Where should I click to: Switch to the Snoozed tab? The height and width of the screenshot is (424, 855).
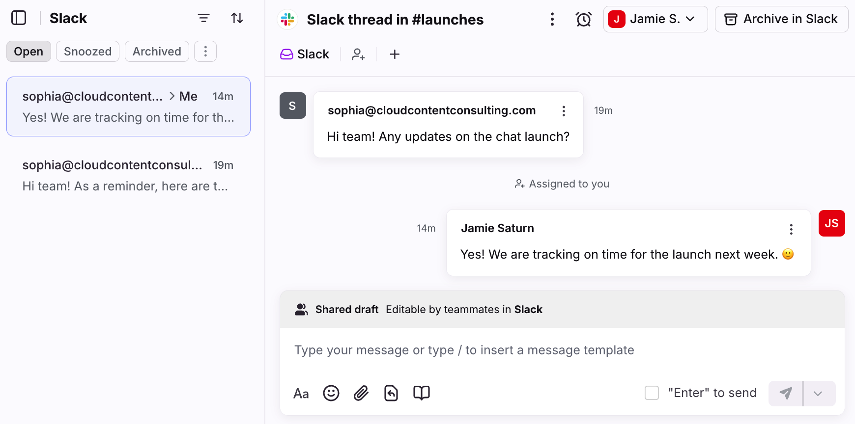click(87, 52)
